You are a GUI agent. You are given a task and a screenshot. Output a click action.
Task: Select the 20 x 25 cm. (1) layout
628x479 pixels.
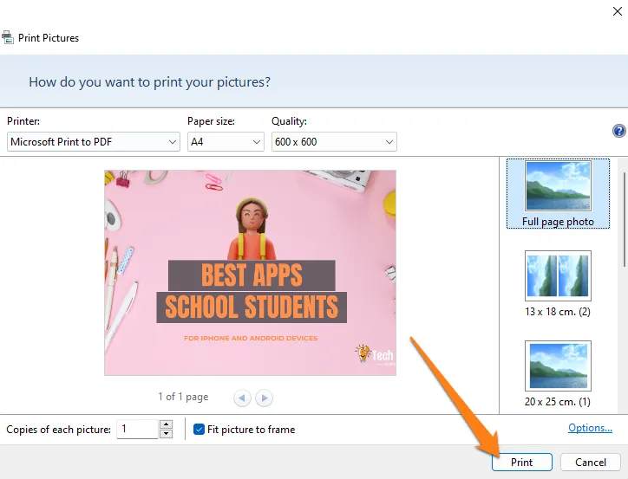coord(558,374)
